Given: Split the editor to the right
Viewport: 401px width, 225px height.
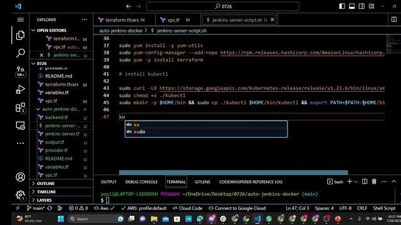Looking at the screenshot, I should tap(394, 19).
